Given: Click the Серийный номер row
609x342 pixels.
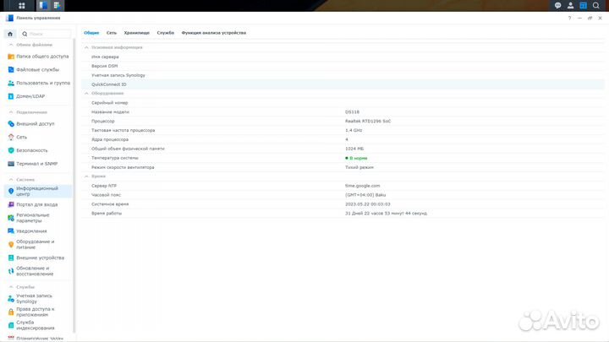Looking at the screenshot, I should pyautogui.click(x=343, y=103).
